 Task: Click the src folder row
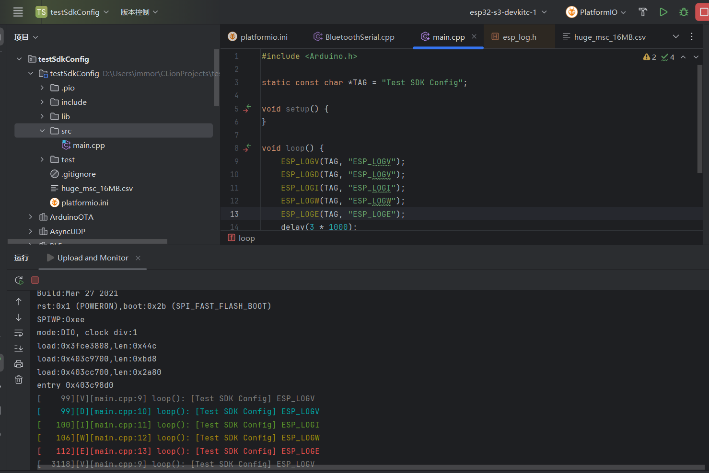[x=114, y=131]
